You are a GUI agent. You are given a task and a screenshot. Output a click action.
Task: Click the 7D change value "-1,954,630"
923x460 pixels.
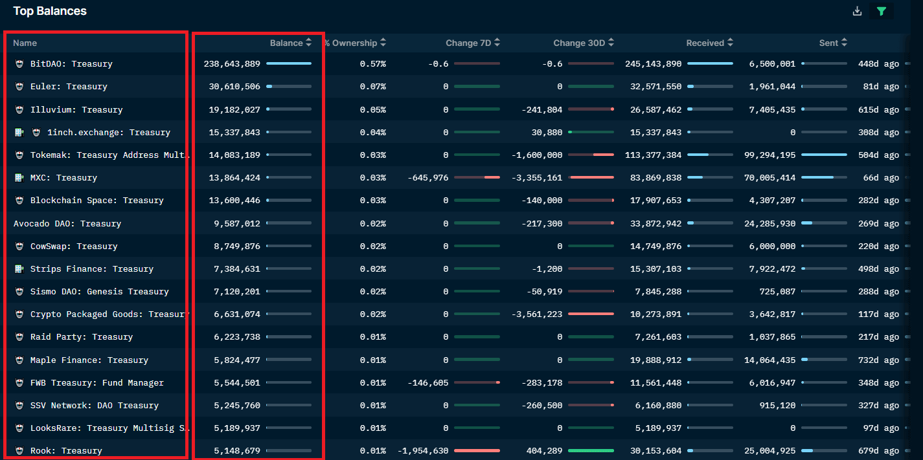(423, 451)
